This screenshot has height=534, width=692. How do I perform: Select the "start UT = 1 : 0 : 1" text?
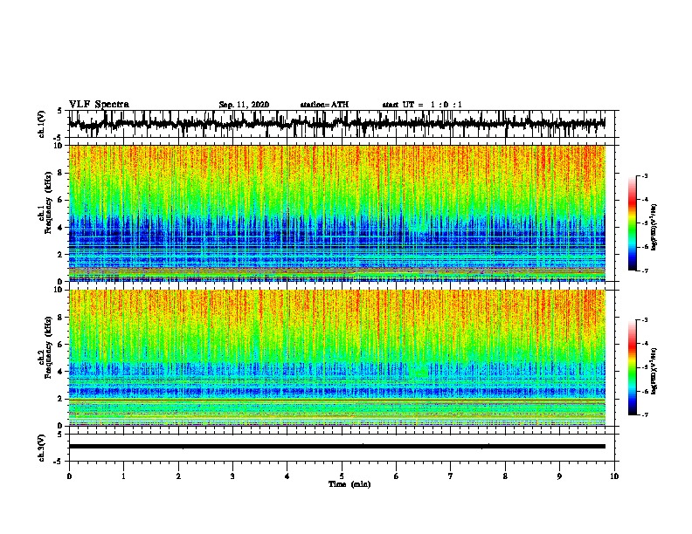click(422, 105)
